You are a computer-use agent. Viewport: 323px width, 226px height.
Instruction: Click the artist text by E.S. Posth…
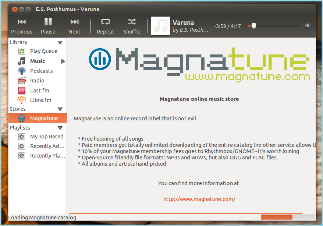(190, 30)
